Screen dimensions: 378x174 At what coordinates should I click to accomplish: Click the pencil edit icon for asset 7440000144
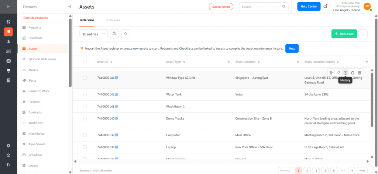pos(338,73)
